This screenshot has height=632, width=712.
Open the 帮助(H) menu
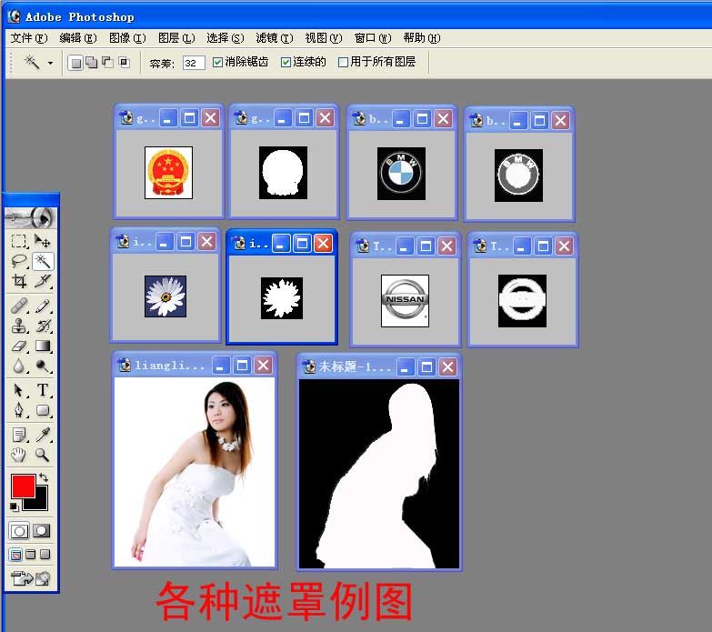pyautogui.click(x=422, y=38)
